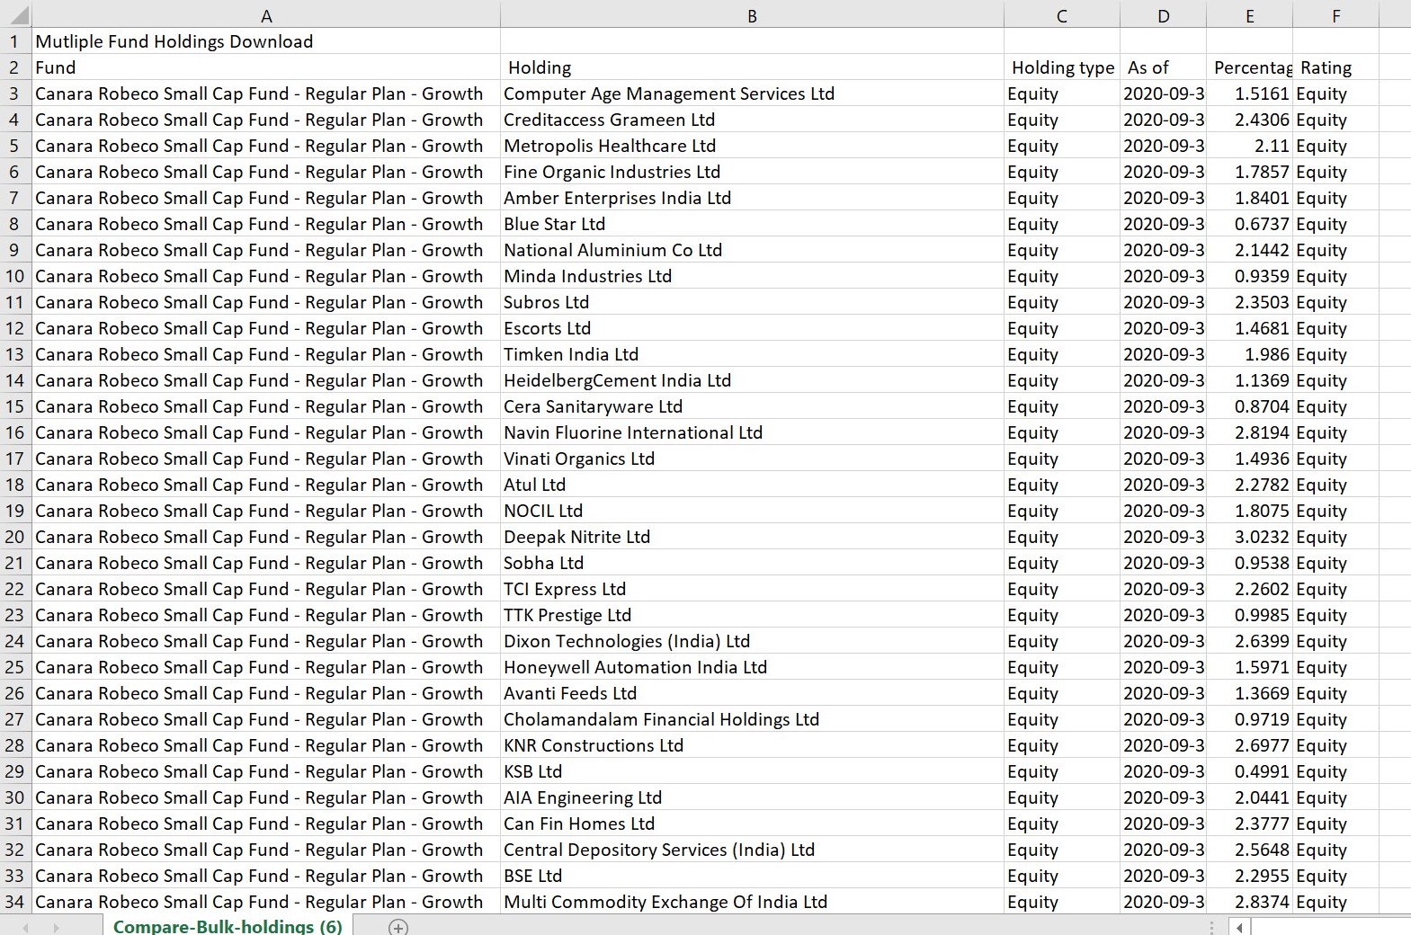The image size is (1411, 935).
Task: Select row 17 header
Action: click(x=15, y=459)
